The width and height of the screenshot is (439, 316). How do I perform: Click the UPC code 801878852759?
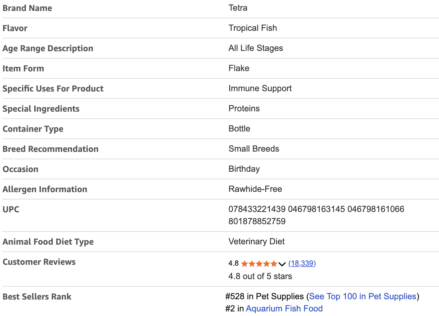(257, 221)
